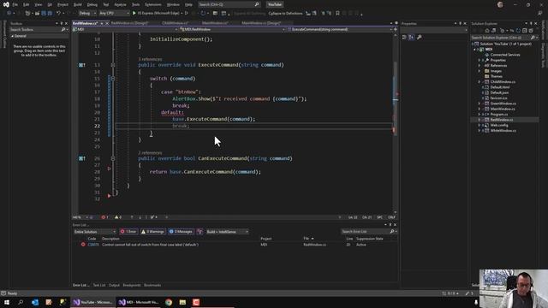Viewport: 548px width, 308px height.
Task: Expand the References node in Solution Explorer
Action: coord(479,66)
